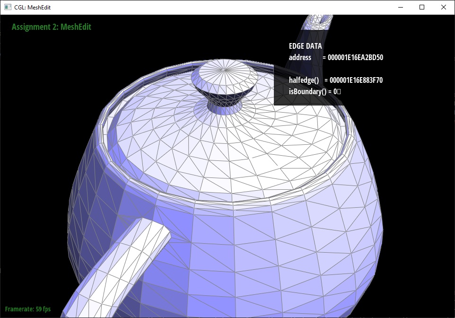Click the halfedge() pointer value 000001E16E883F70
455x318 pixels.
[x=356, y=80]
